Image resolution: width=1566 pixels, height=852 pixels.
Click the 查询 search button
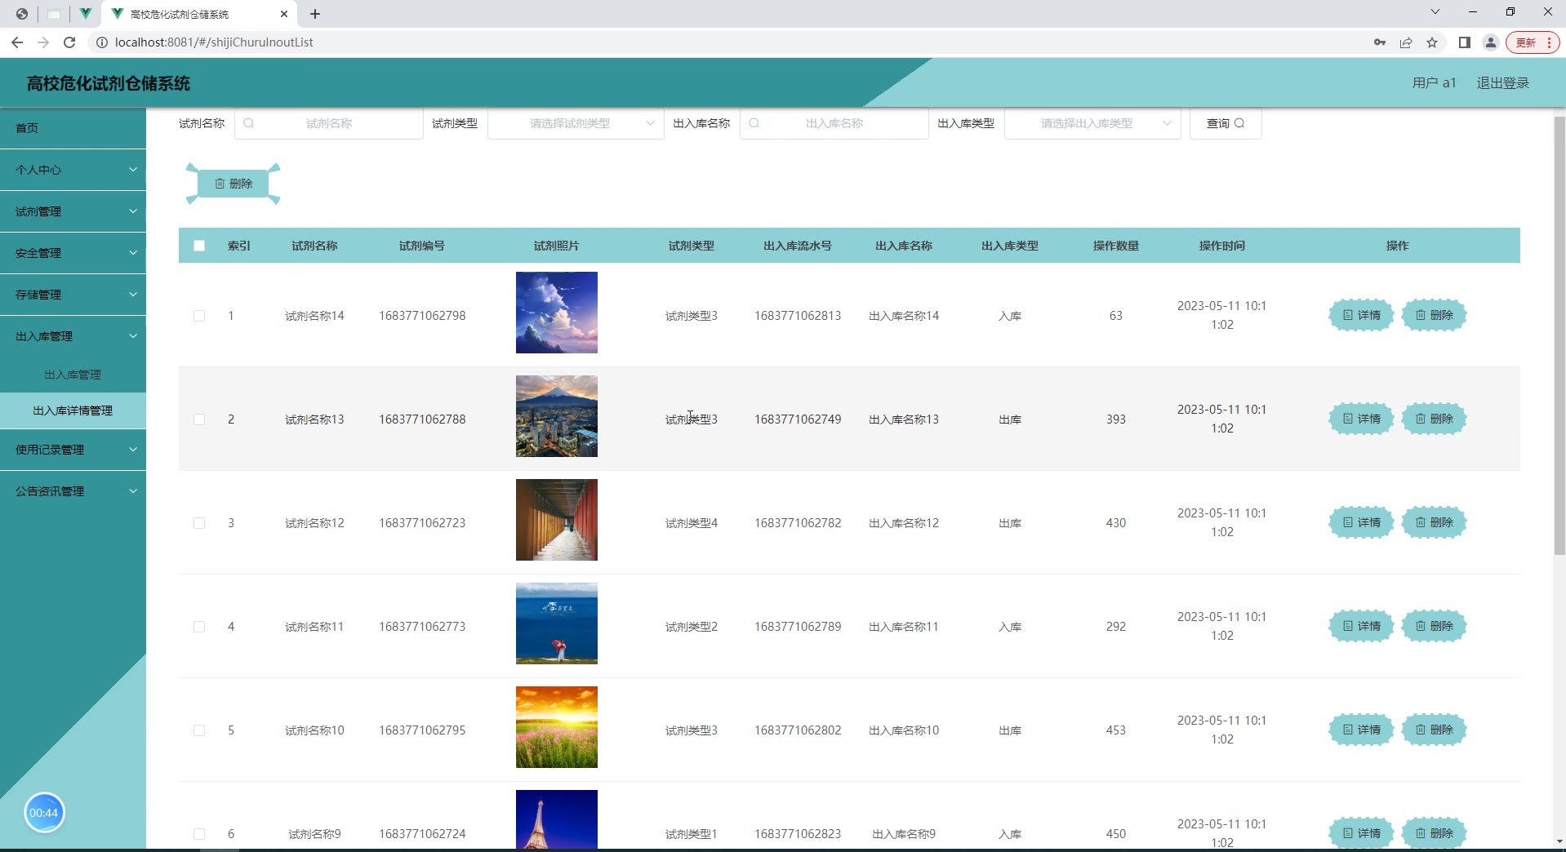[1225, 123]
